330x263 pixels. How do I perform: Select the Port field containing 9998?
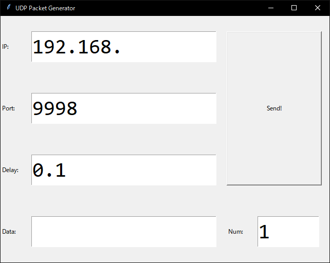coord(124,108)
